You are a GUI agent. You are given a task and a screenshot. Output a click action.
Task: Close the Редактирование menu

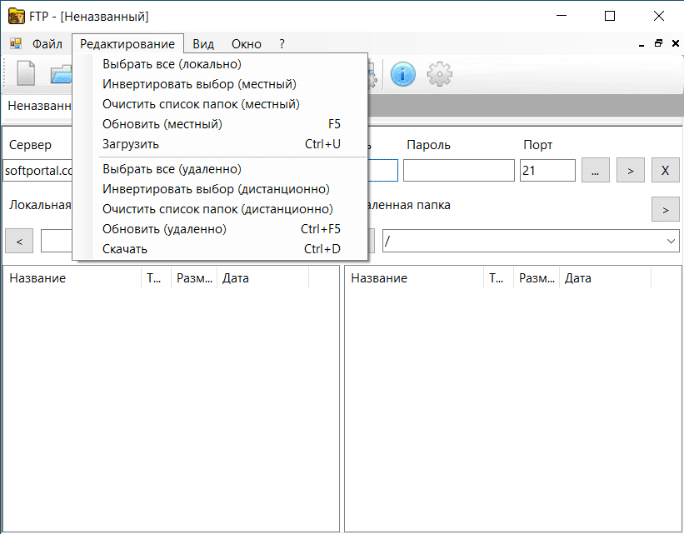coord(127,44)
